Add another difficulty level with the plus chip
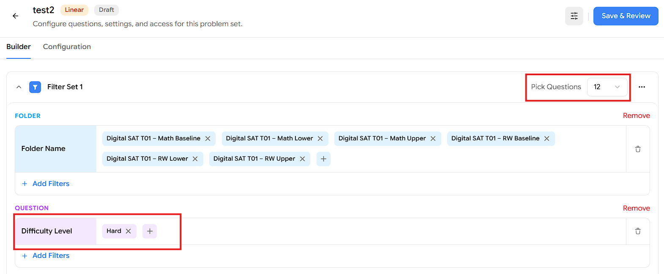664x274 pixels. 150,231
